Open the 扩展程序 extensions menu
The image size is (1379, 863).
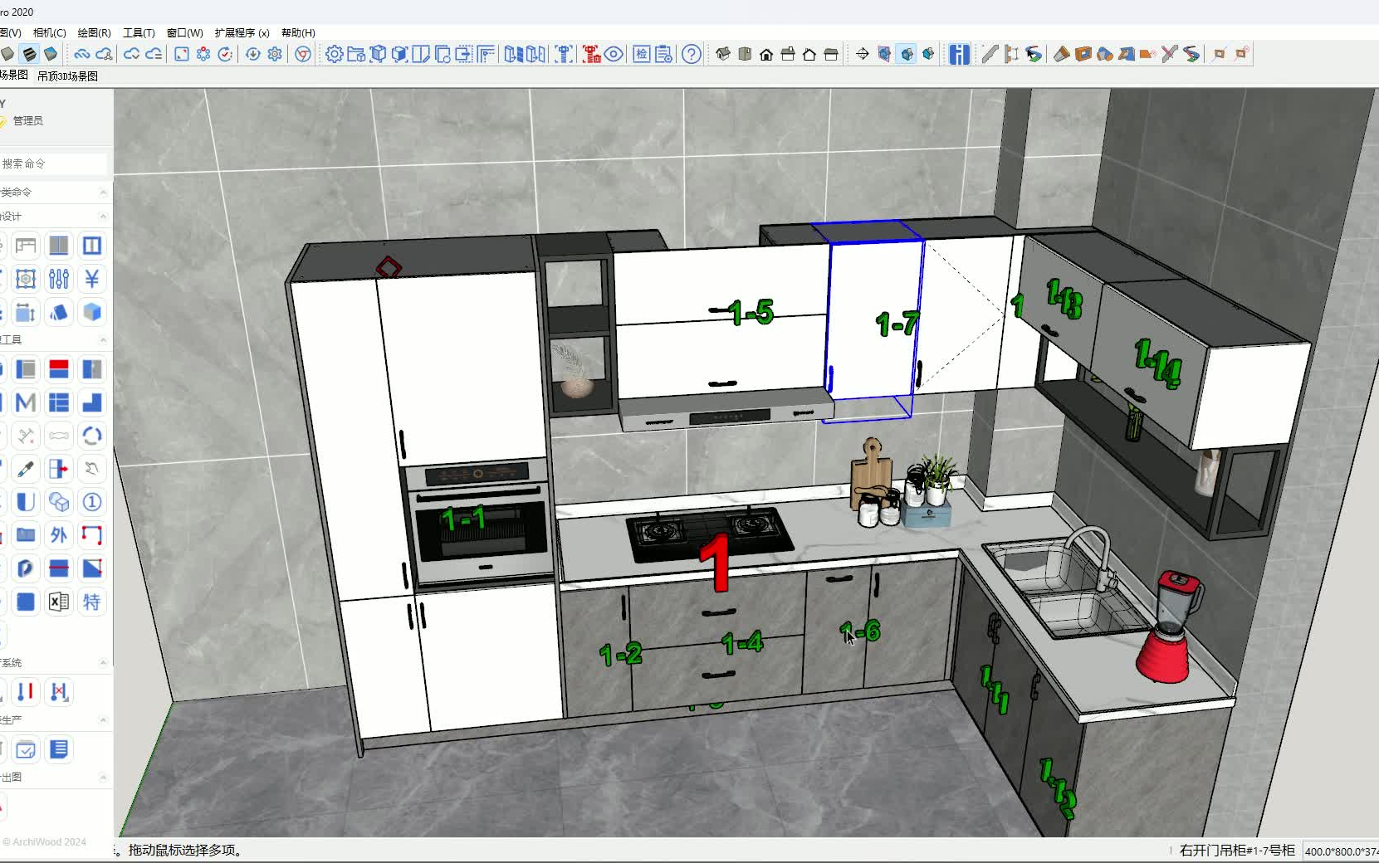(x=242, y=32)
